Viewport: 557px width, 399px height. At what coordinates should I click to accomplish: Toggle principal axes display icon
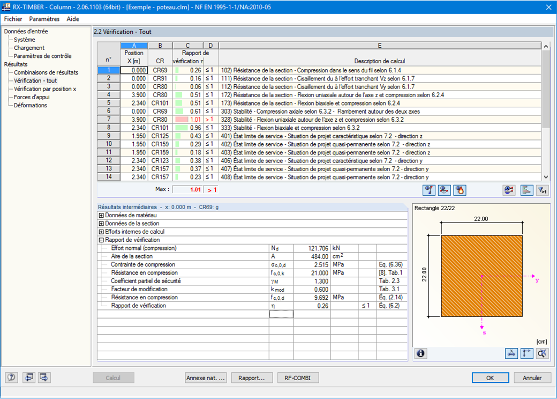(x=527, y=353)
